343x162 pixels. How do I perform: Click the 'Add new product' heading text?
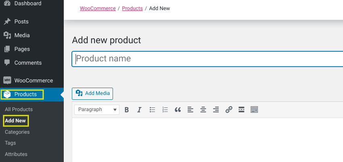pos(107,40)
